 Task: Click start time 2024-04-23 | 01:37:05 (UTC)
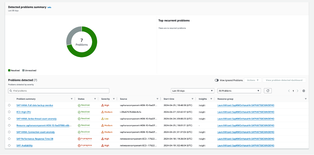click(x=178, y=132)
